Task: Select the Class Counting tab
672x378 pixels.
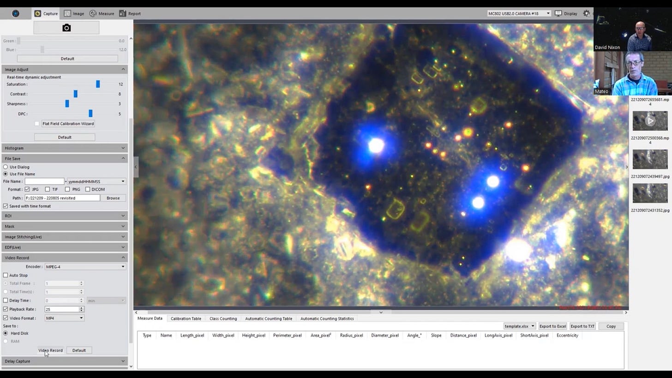Action: pos(223,318)
